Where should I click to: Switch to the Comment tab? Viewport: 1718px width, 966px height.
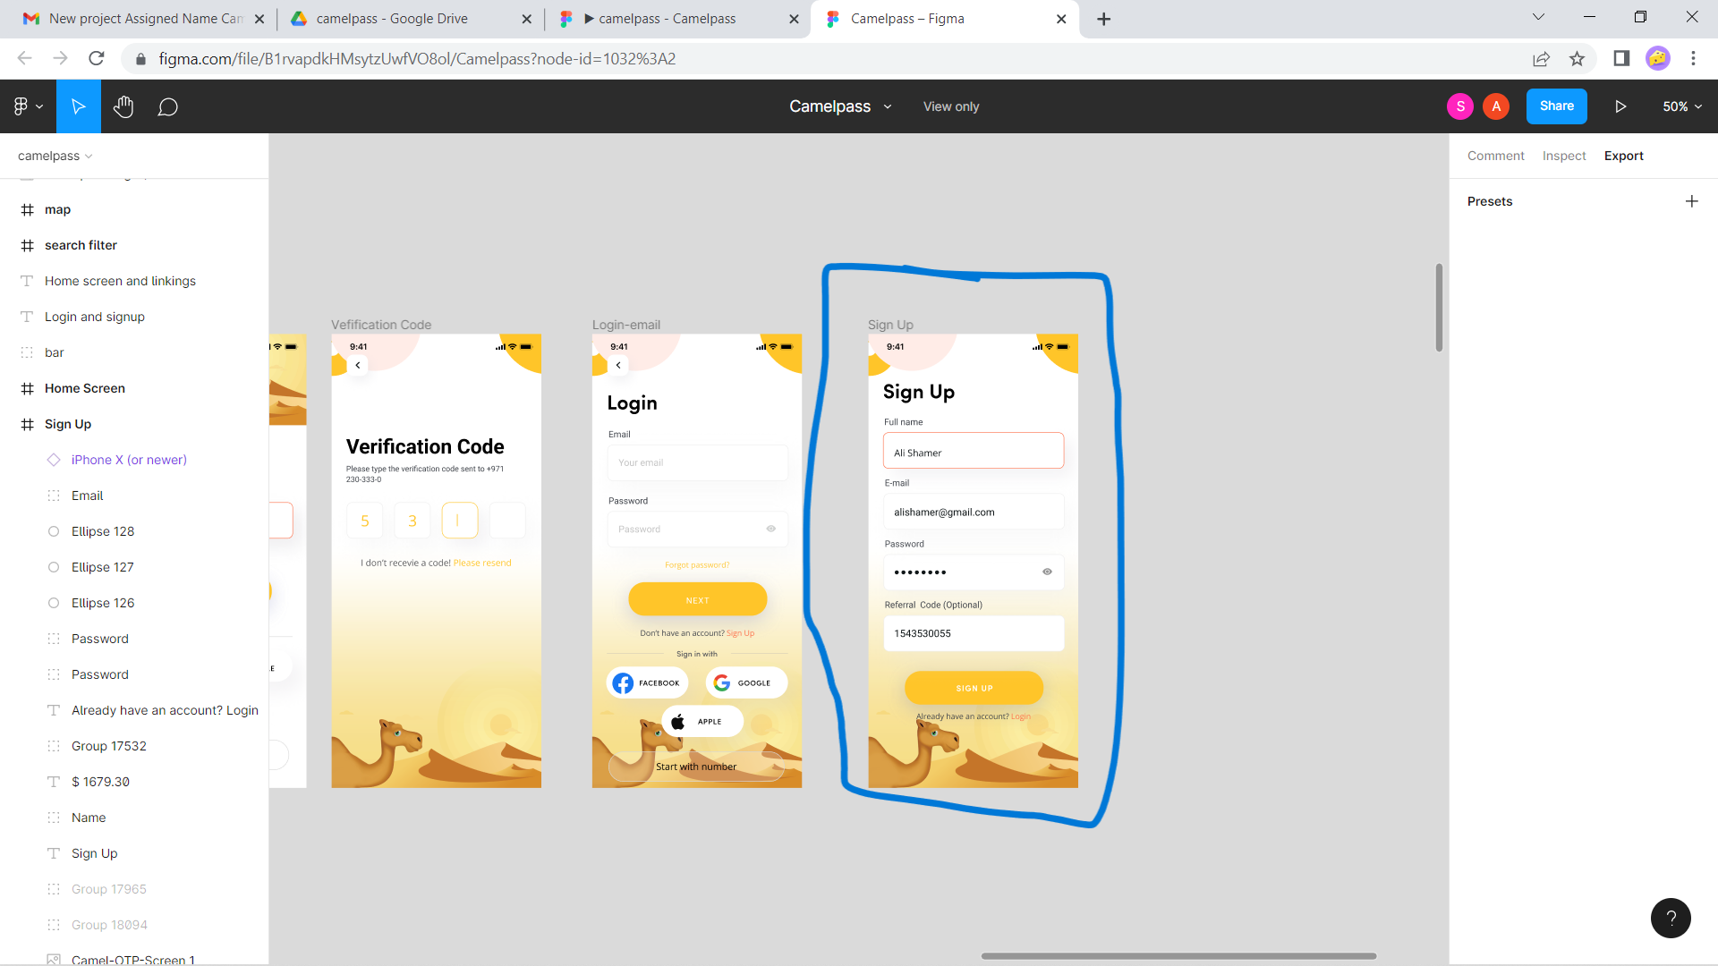coord(1495,156)
